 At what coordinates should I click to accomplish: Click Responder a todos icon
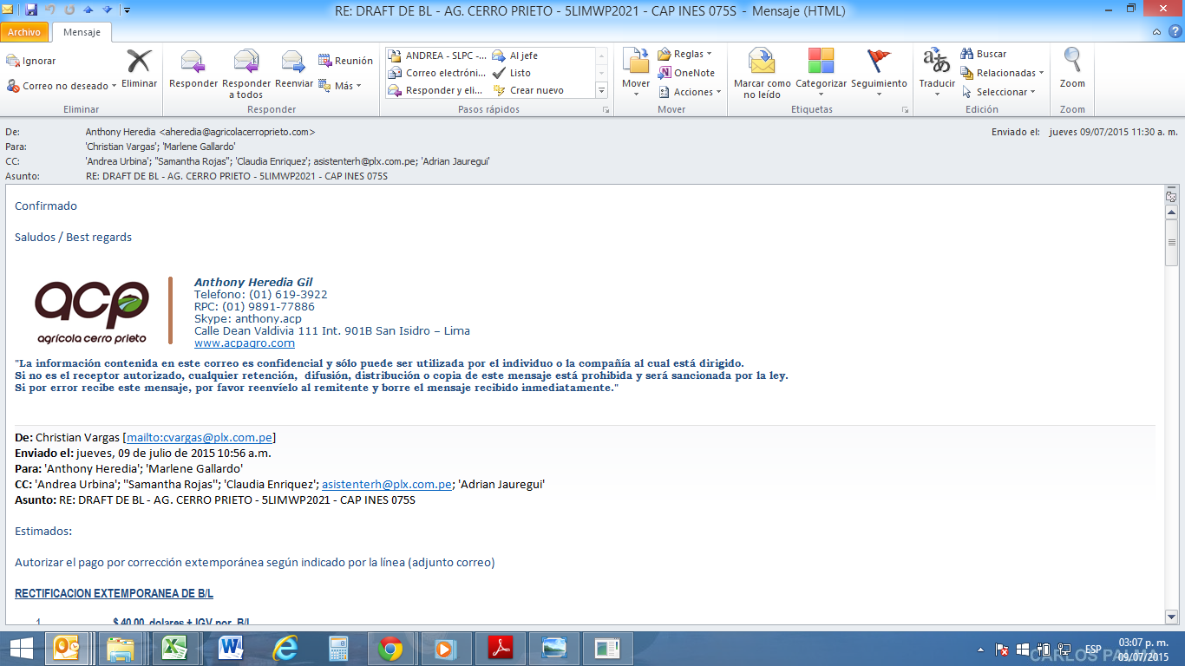pos(246,63)
